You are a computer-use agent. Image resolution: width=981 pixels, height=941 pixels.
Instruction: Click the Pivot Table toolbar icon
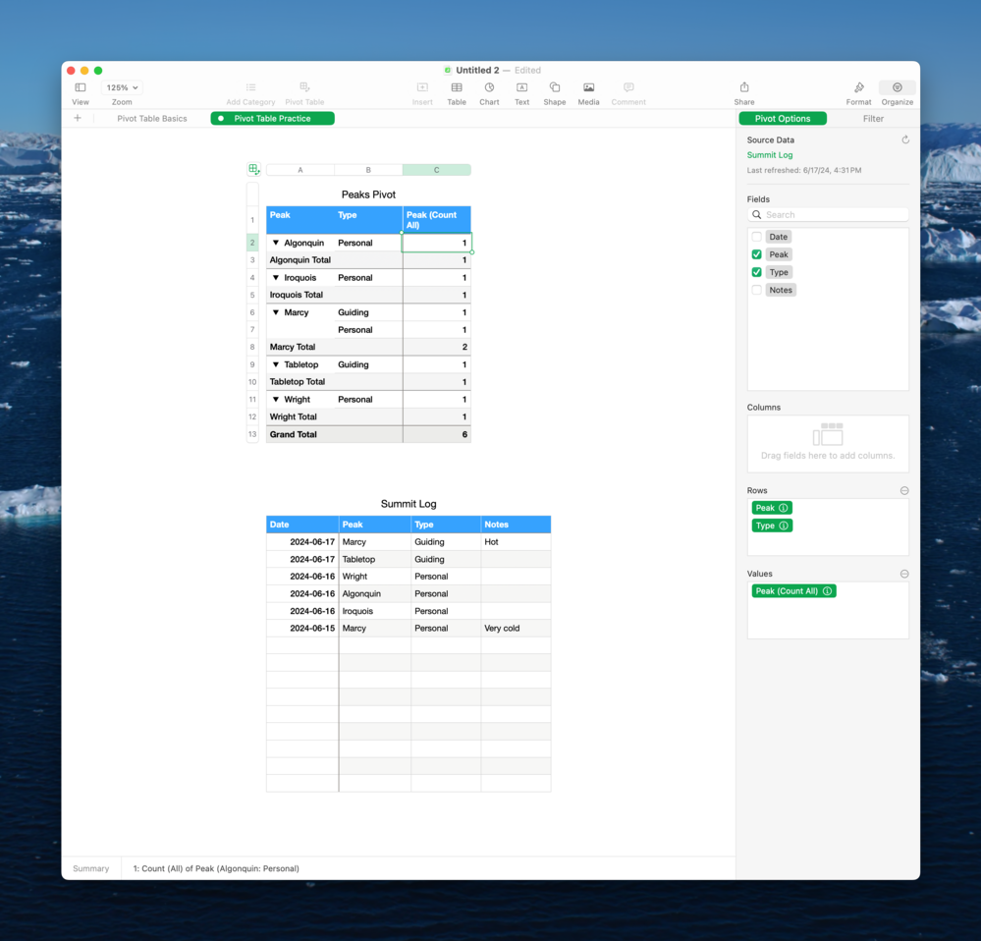[x=304, y=87]
